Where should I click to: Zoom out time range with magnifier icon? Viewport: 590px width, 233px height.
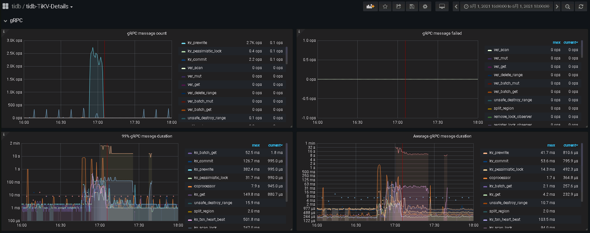pos(568,6)
